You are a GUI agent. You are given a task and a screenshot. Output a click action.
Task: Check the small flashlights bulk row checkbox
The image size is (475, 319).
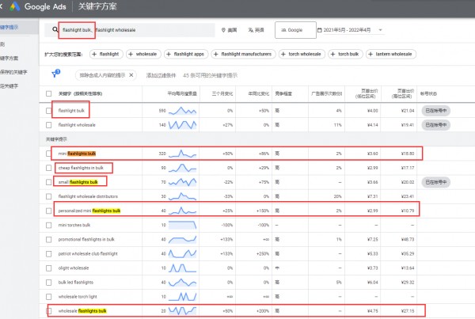coord(48,182)
